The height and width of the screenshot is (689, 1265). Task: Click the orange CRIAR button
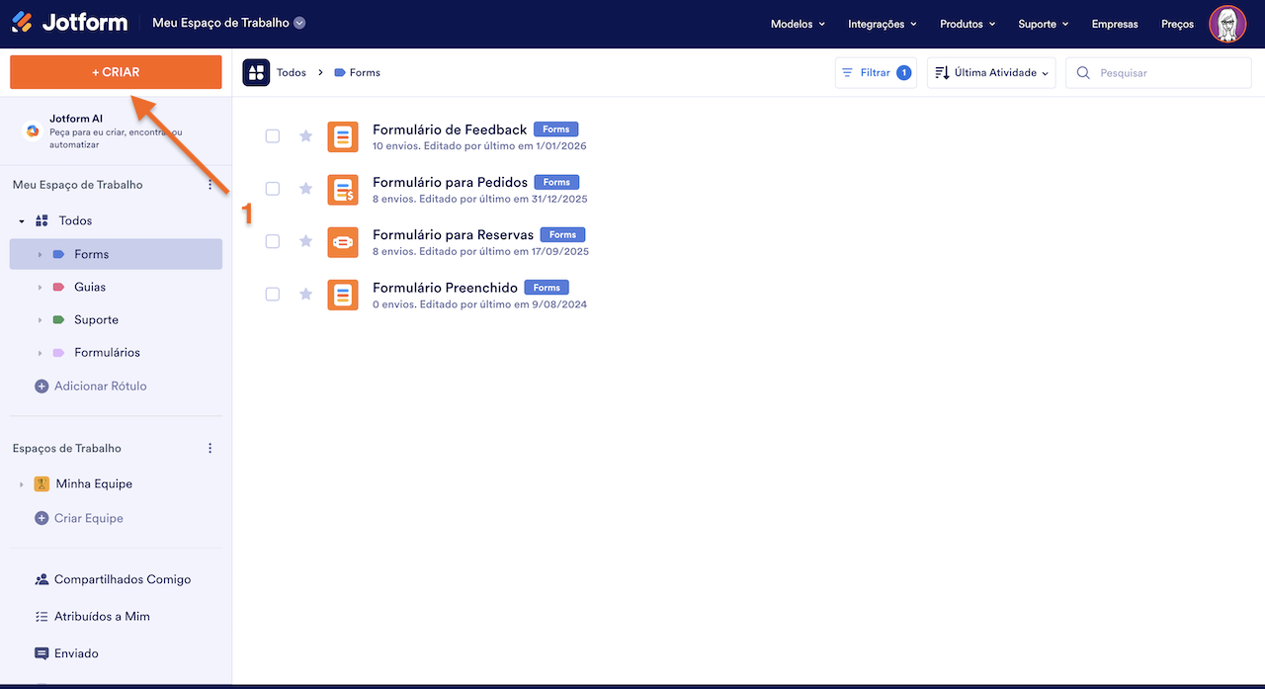(116, 72)
